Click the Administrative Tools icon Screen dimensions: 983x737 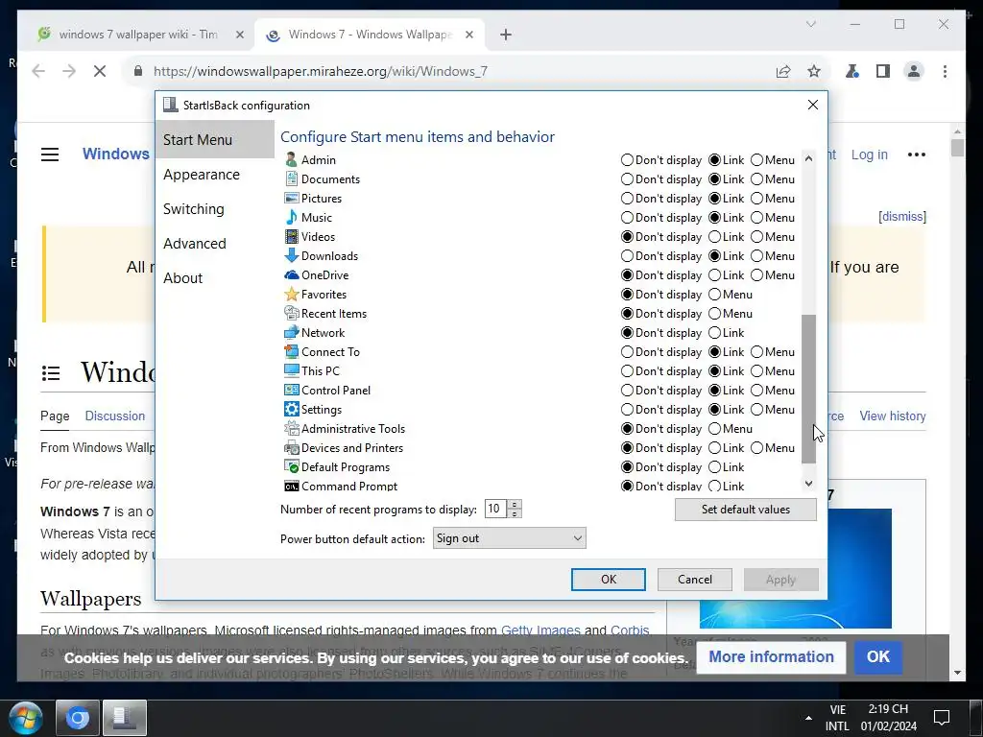coord(291,429)
